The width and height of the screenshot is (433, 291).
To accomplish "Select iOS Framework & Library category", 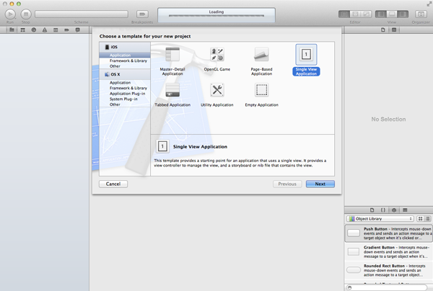I will coord(125,61).
